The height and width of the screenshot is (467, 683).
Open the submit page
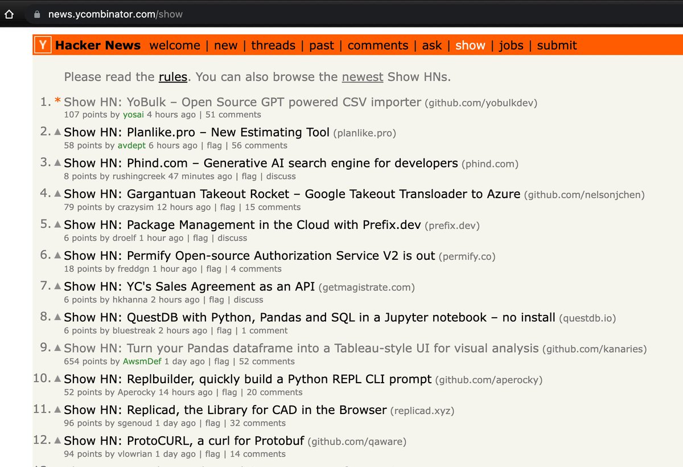(557, 46)
